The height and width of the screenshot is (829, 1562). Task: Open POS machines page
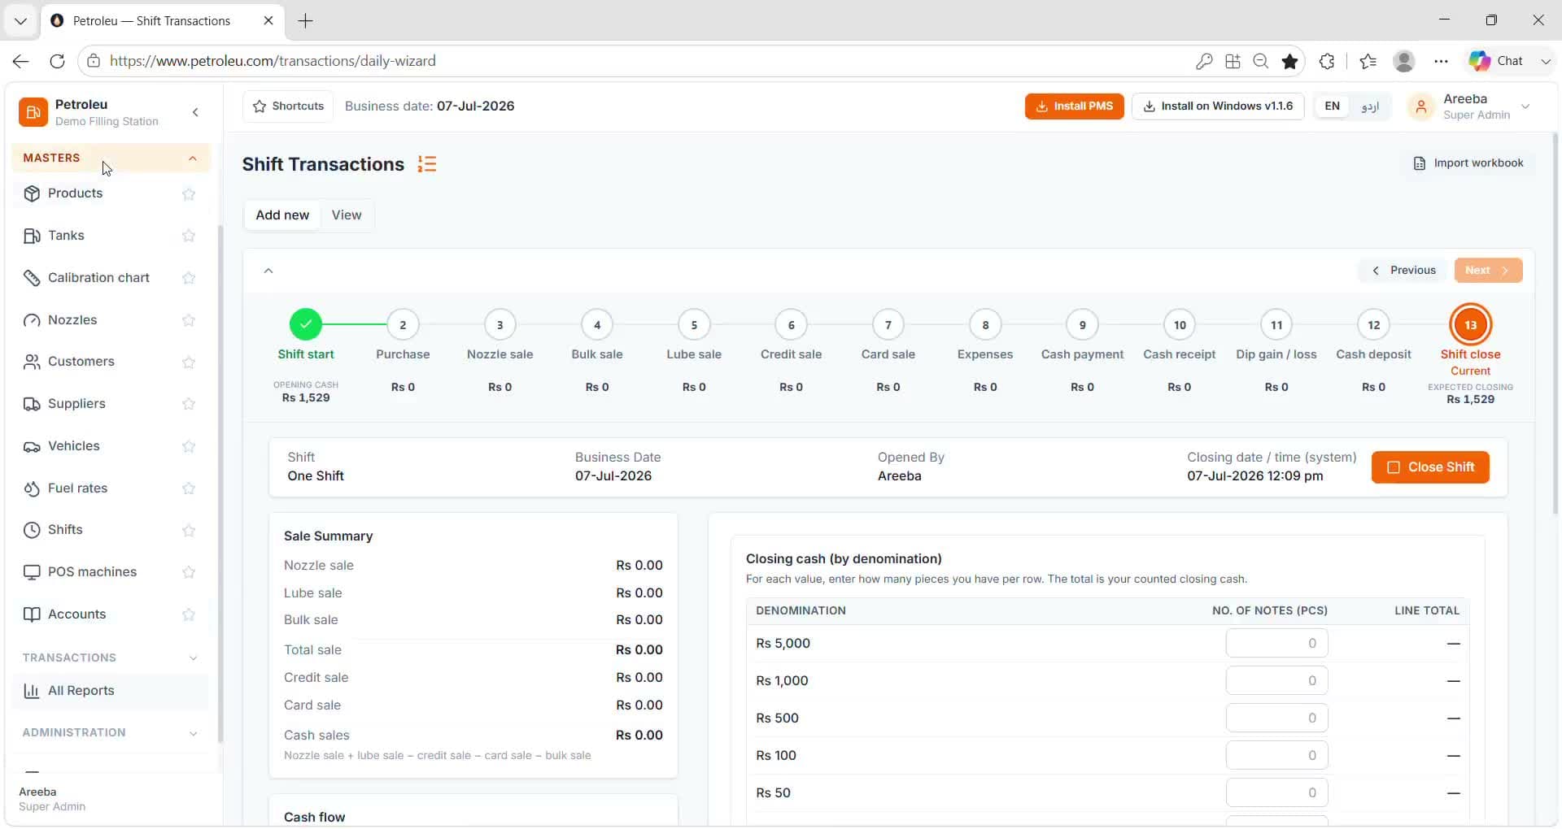pos(92,572)
